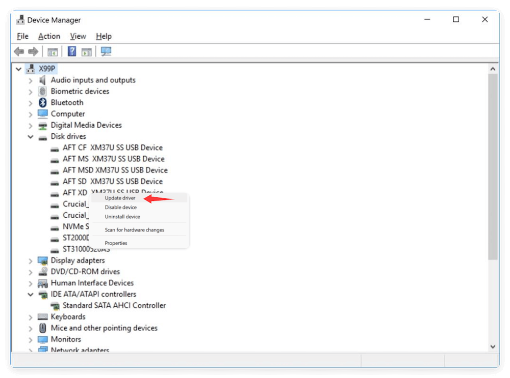Click the Back navigation arrow
The width and height of the screenshot is (510, 378).
(x=18, y=51)
